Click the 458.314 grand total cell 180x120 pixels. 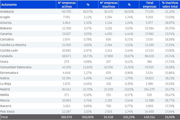tap(149, 117)
